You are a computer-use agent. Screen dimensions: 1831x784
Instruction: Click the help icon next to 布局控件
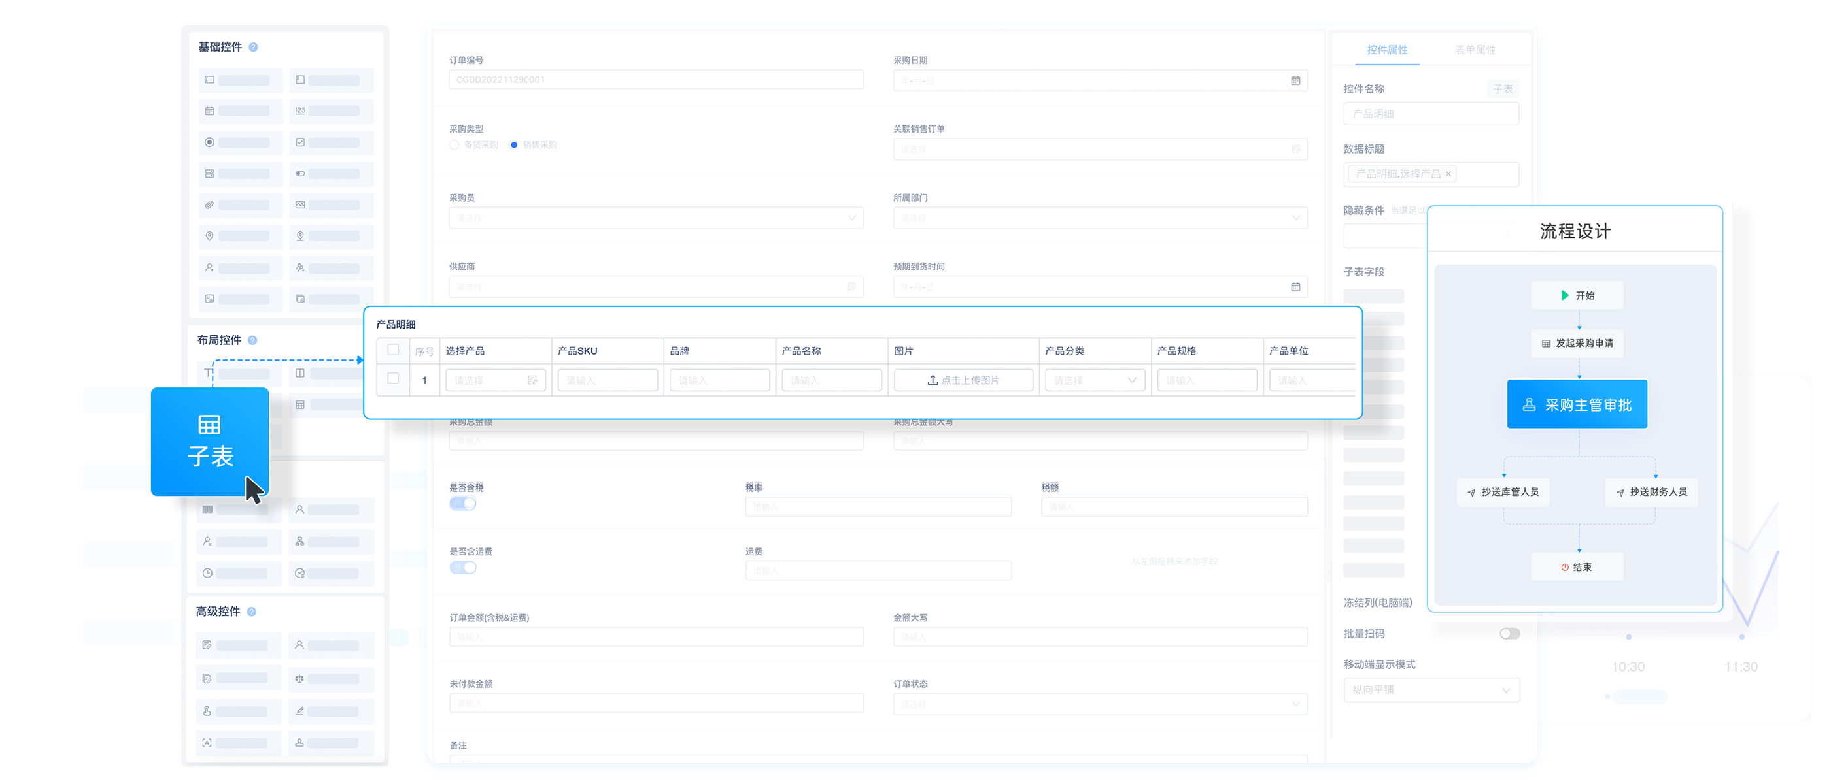252,341
